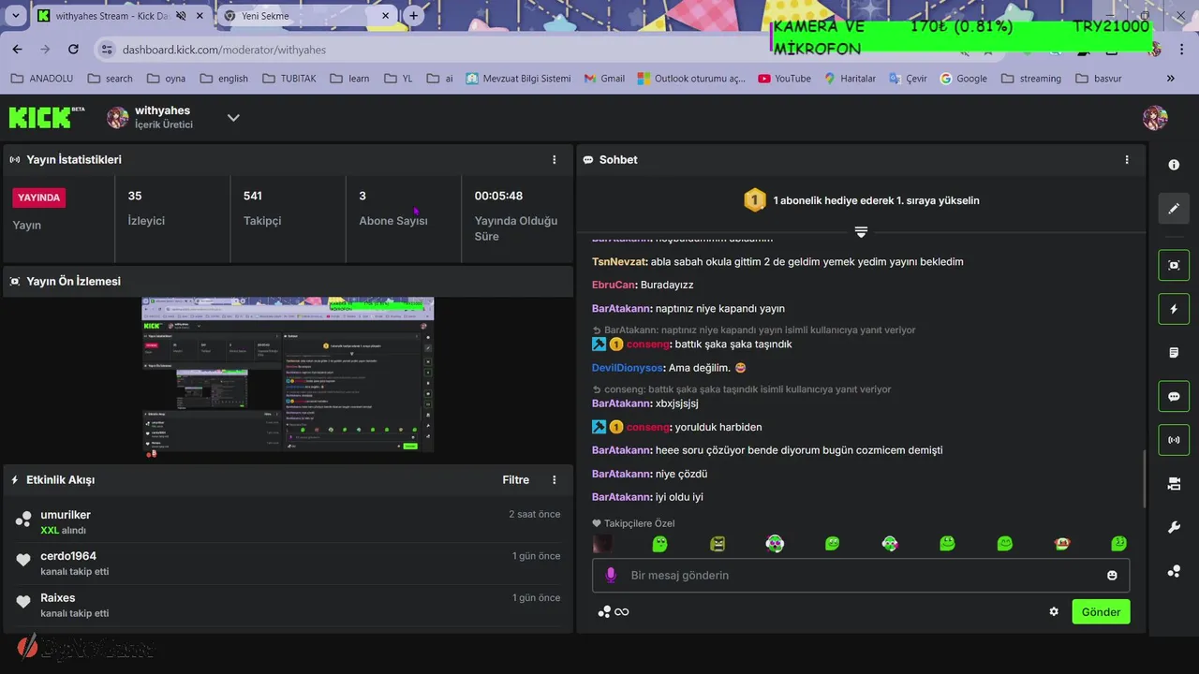Viewport: 1199px width, 674px height.
Task: Click the channel points infinity balance
Action: click(x=614, y=611)
